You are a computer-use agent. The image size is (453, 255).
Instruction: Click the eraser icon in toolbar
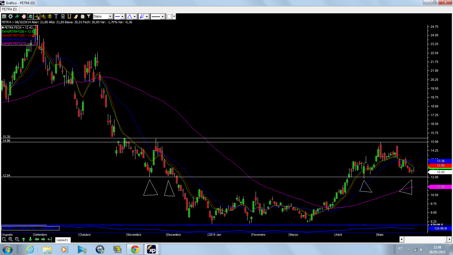(x=76, y=16)
